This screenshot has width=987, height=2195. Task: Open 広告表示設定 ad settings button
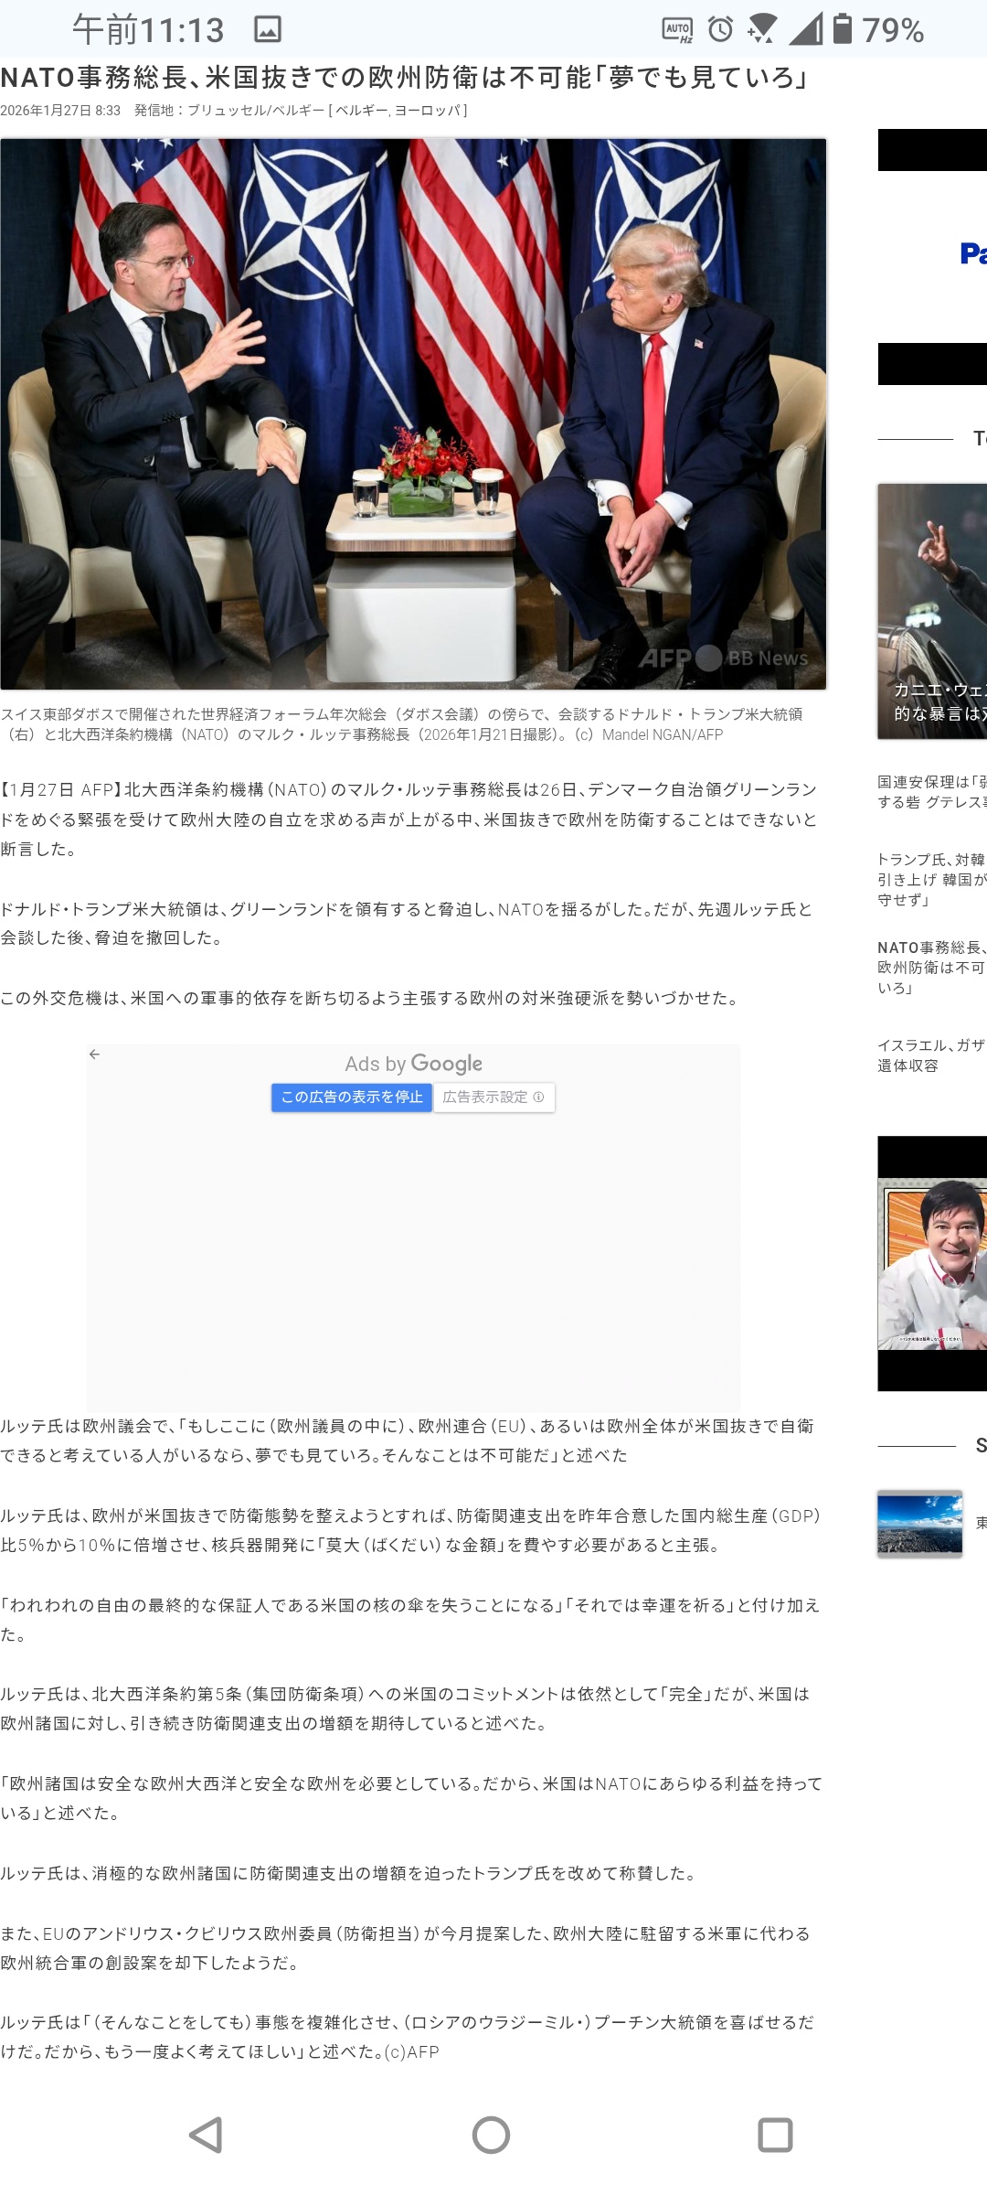click(x=493, y=1097)
